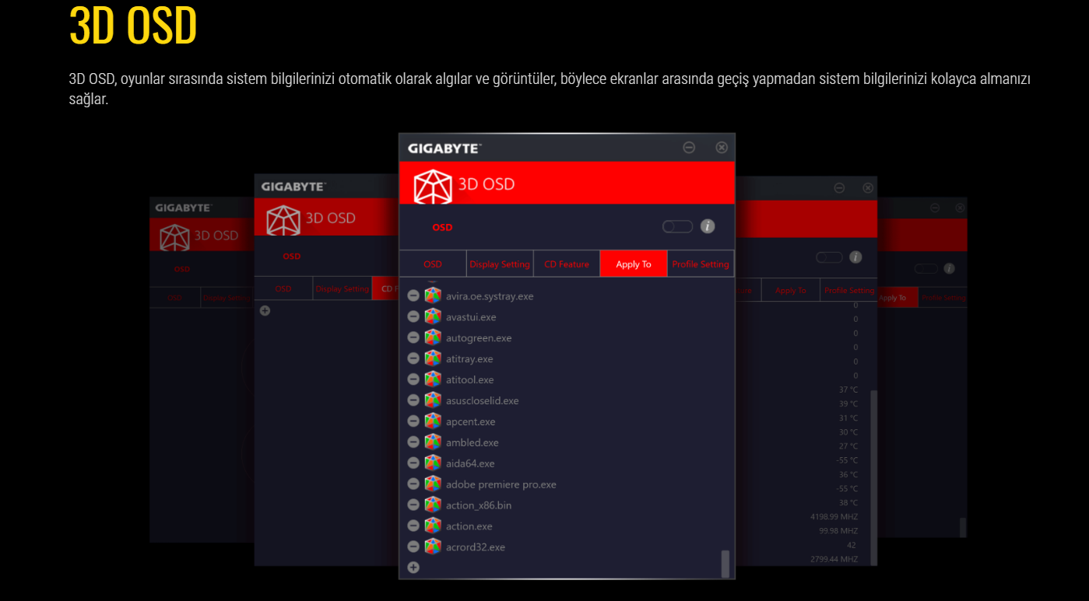Screen dimensions: 1089x601
Task: Remove asuscloselid.exe using its minus icon
Action: tap(413, 401)
